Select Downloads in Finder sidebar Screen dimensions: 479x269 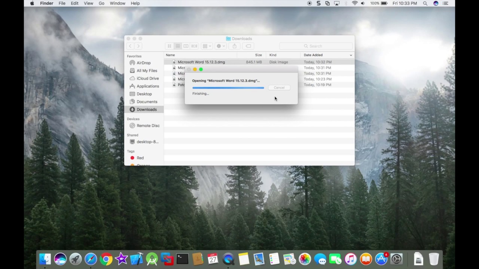tap(145, 109)
